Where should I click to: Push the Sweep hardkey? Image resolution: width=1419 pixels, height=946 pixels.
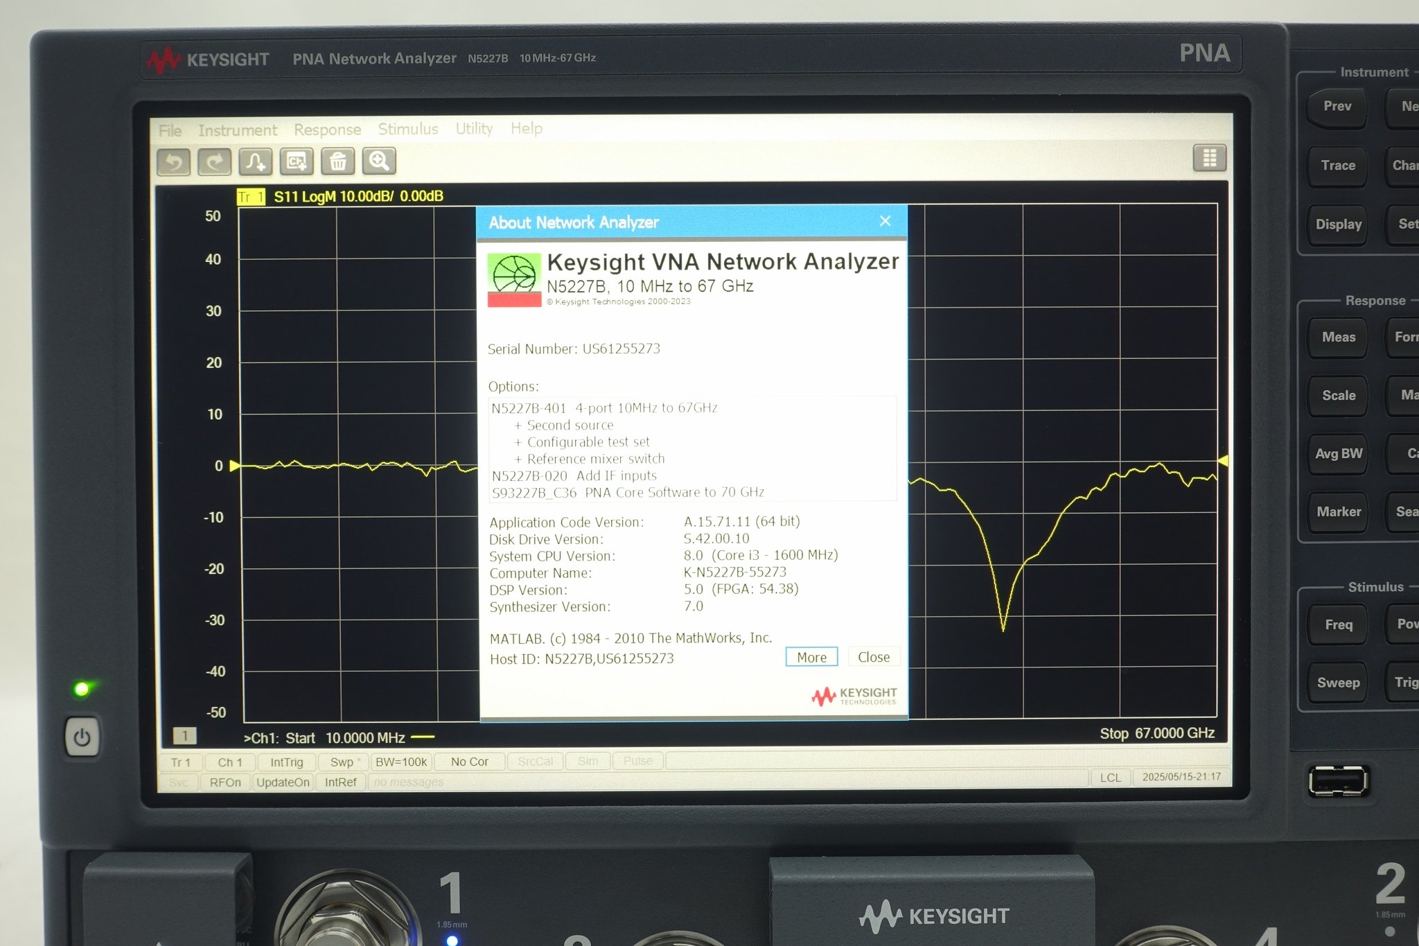[1338, 683]
